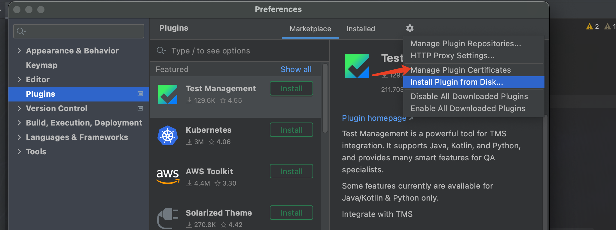
Task: Click the plugin search field
Action: click(x=240, y=51)
